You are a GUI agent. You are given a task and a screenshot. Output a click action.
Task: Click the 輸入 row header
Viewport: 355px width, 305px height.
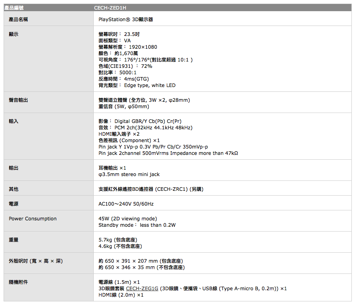(x=14, y=121)
